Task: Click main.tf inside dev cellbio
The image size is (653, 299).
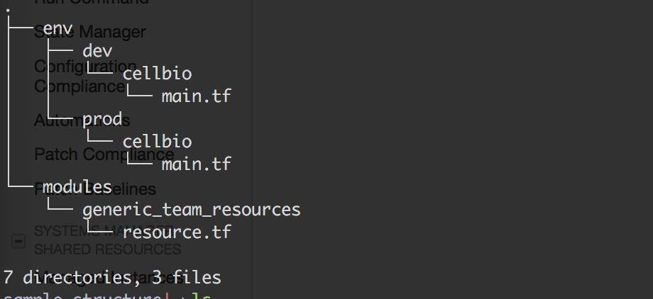Action: click(196, 96)
